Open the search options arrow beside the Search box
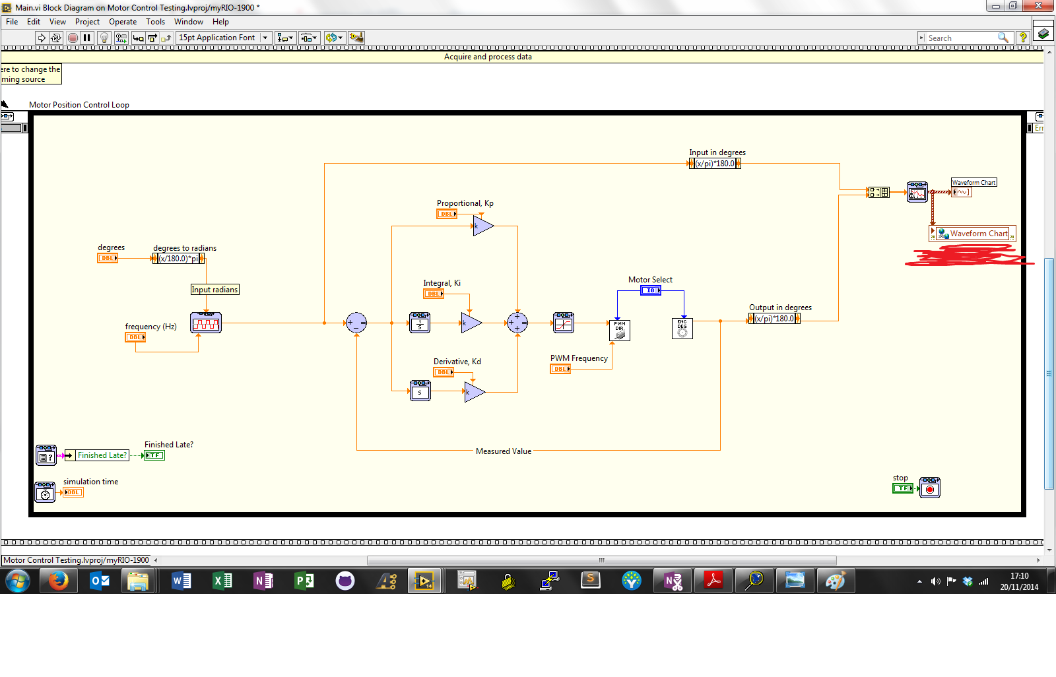 921,38
